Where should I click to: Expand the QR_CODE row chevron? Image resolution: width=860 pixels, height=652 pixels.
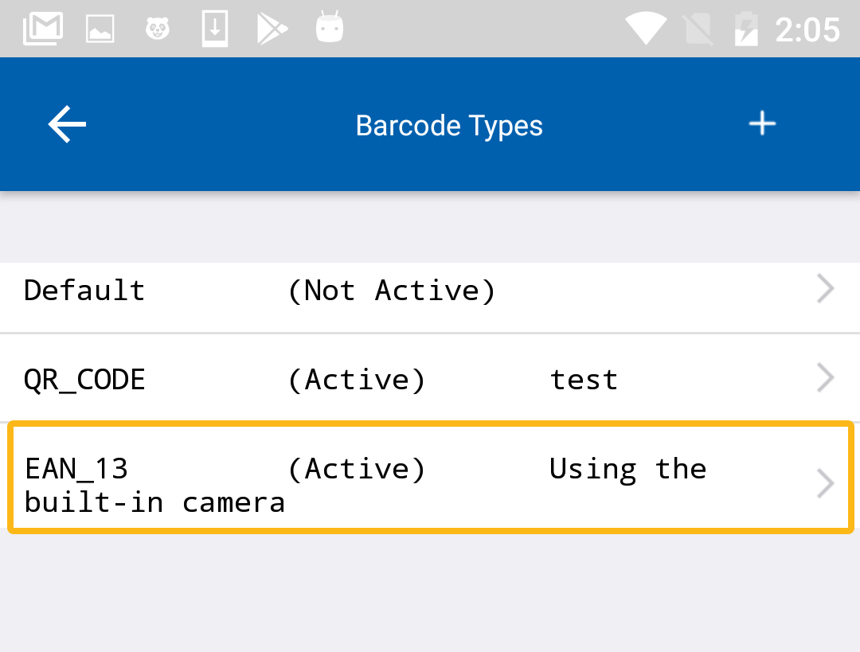point(826,379)
